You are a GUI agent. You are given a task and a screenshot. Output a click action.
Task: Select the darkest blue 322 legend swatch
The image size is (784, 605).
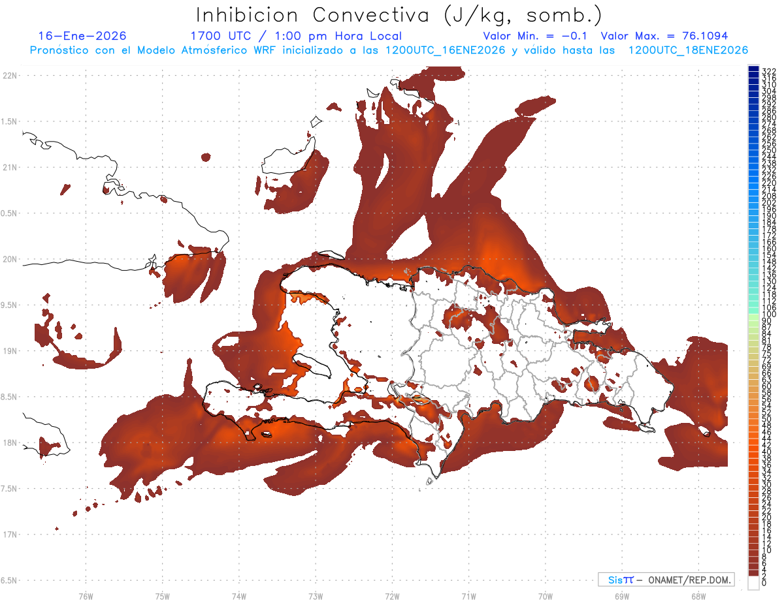pos(753,69)
